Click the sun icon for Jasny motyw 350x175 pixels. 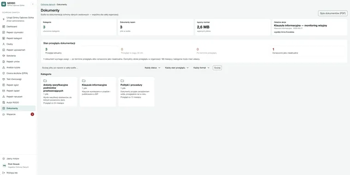4,158
